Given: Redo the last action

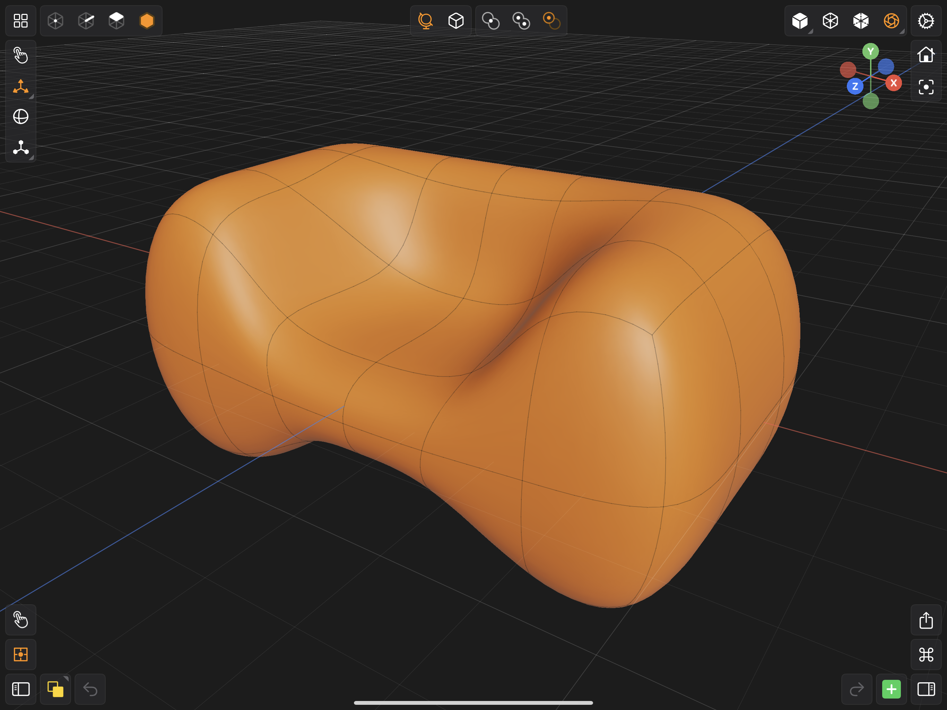Looking at the screenshot, I should [x=857, y=689].
